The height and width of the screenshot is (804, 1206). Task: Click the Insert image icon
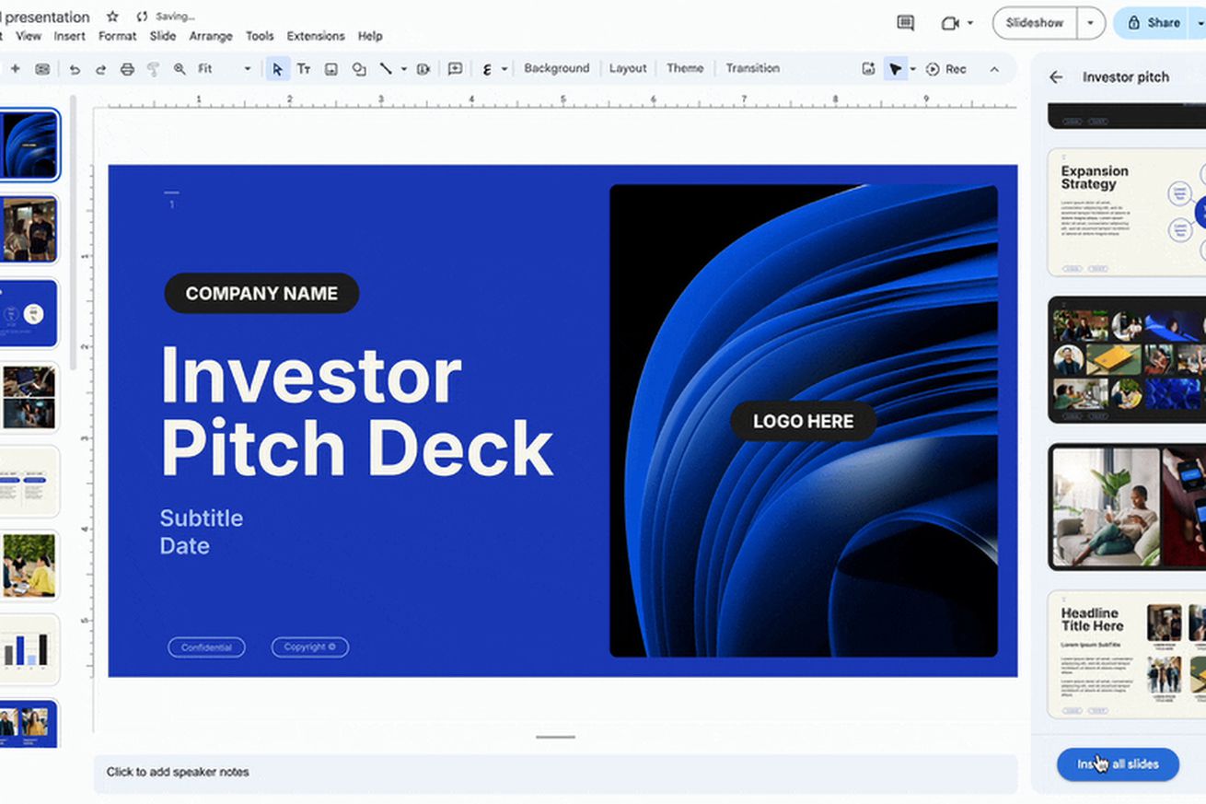(330, 69)
